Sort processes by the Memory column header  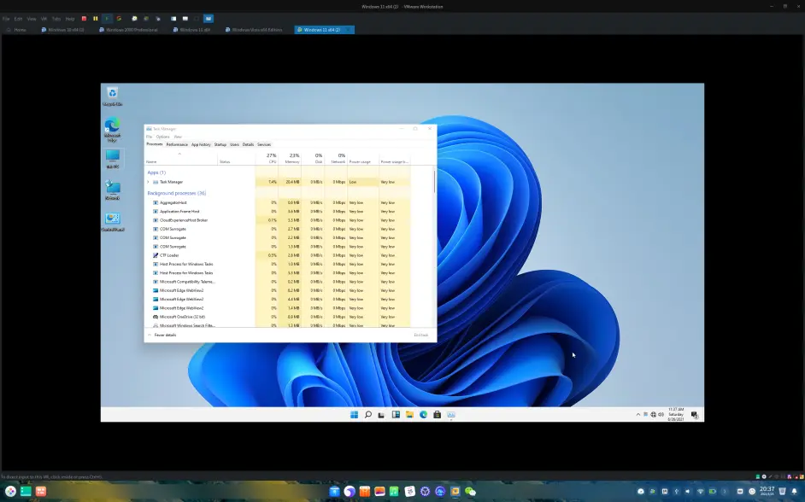click(x=290, y=158)
